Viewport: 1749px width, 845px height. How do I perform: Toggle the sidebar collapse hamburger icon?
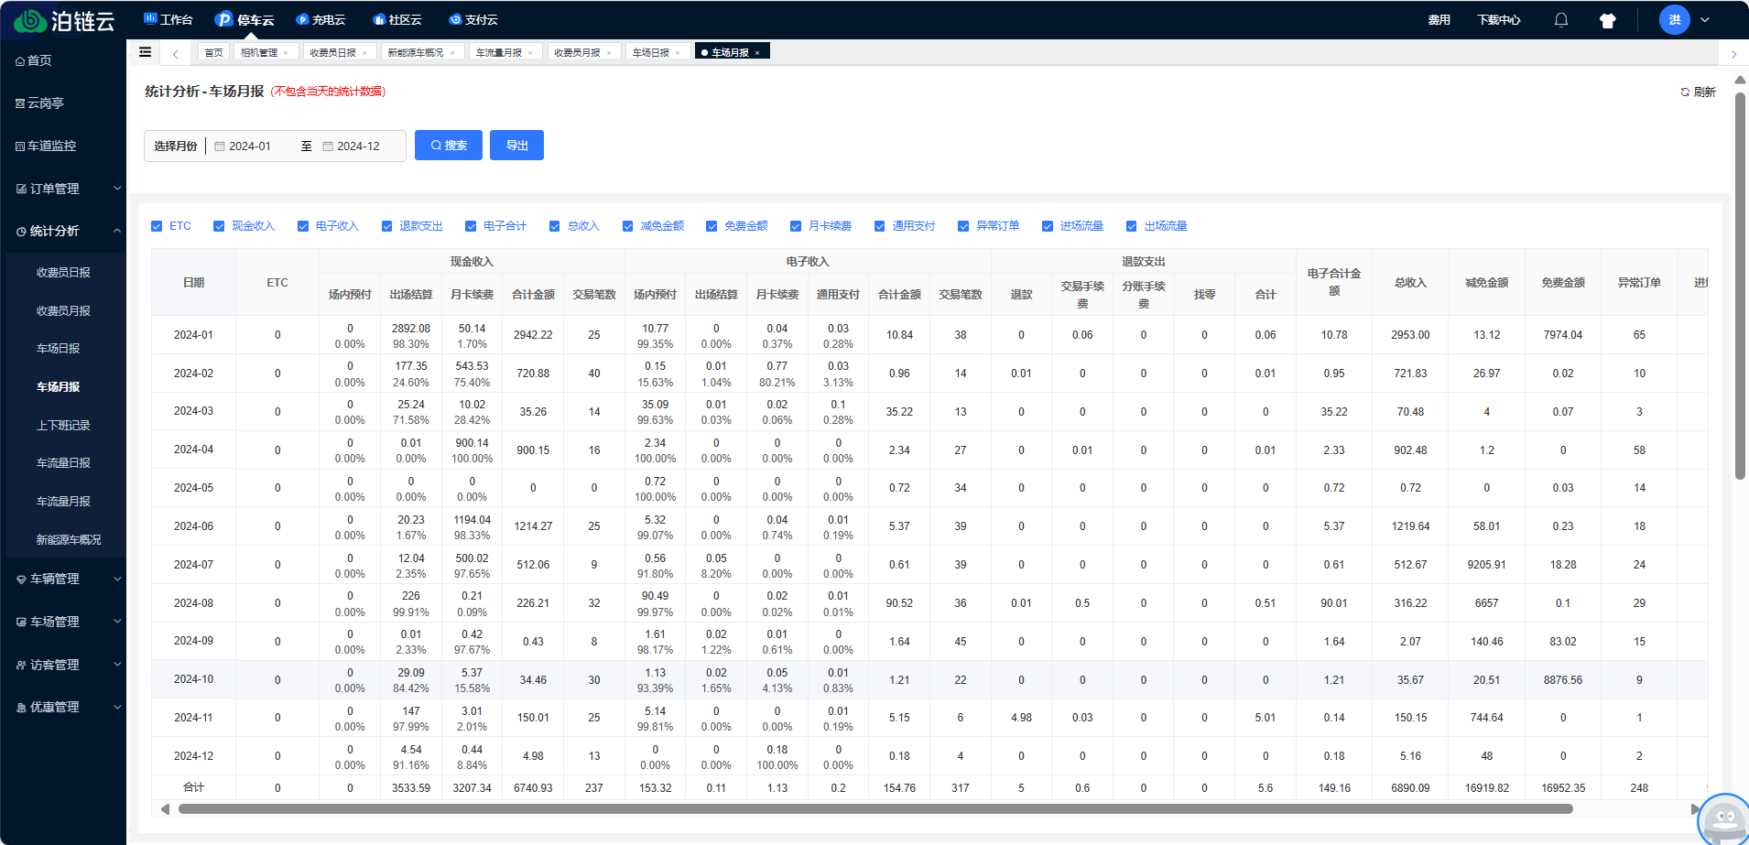pos(145,52)
